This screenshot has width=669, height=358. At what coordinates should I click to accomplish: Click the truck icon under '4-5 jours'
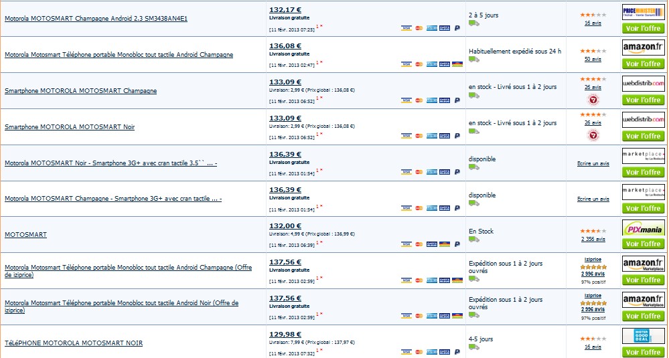(473, 347)
